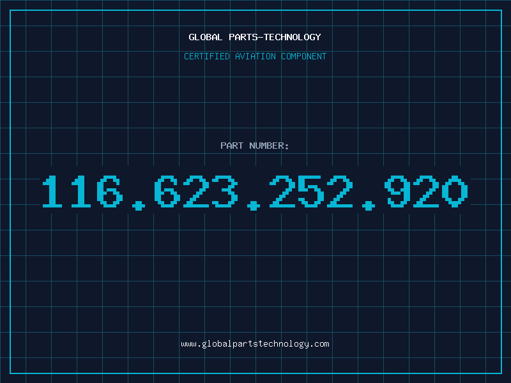The image size is (511, 383).
Task: Open the www.globalpartstechnology.com link
Action: pyautogui.click(x=255, y=344)
